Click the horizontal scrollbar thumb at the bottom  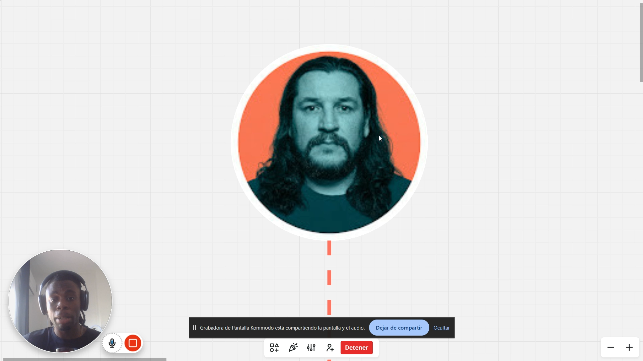(85, 359)
